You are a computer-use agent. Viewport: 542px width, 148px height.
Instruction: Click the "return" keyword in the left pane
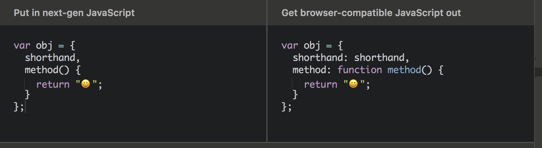point(53,84)
